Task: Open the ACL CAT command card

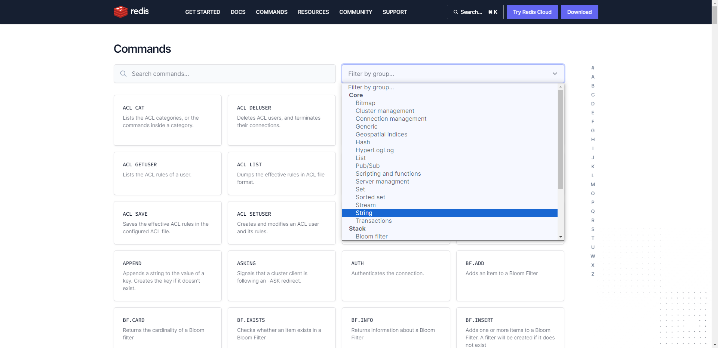Action: click(x=168, y=120)
